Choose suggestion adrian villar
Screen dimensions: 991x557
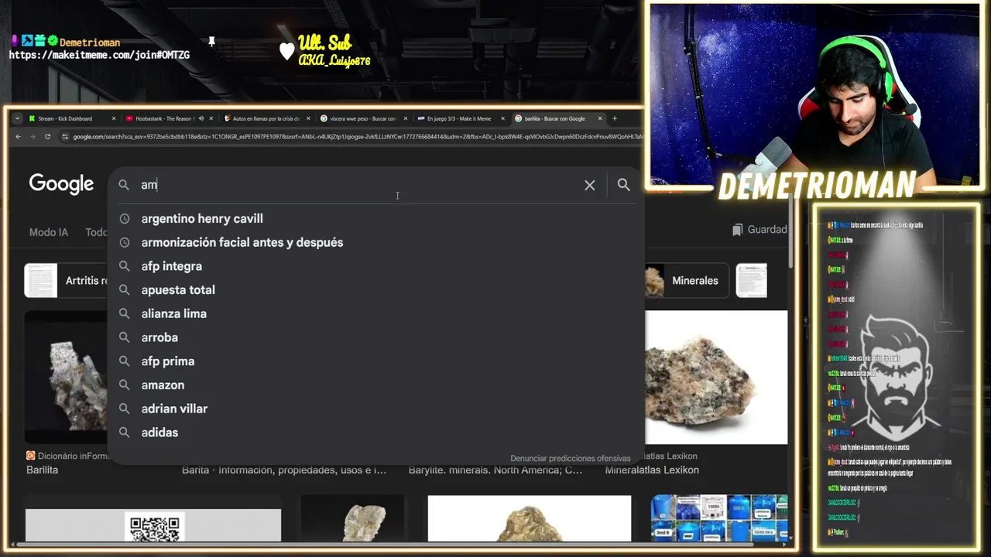174,408
